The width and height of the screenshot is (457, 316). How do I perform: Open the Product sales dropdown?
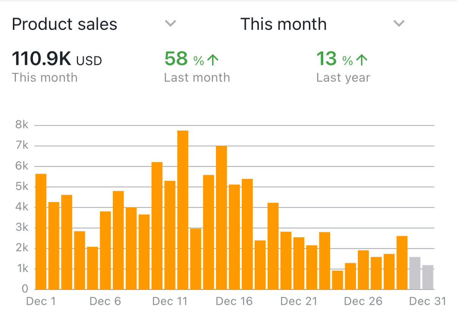click(x=64, y=25)
